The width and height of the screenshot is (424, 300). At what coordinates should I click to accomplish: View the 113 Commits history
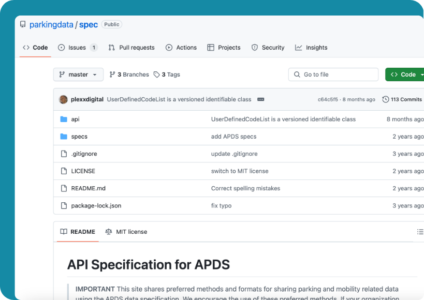(x=402, y=99)
